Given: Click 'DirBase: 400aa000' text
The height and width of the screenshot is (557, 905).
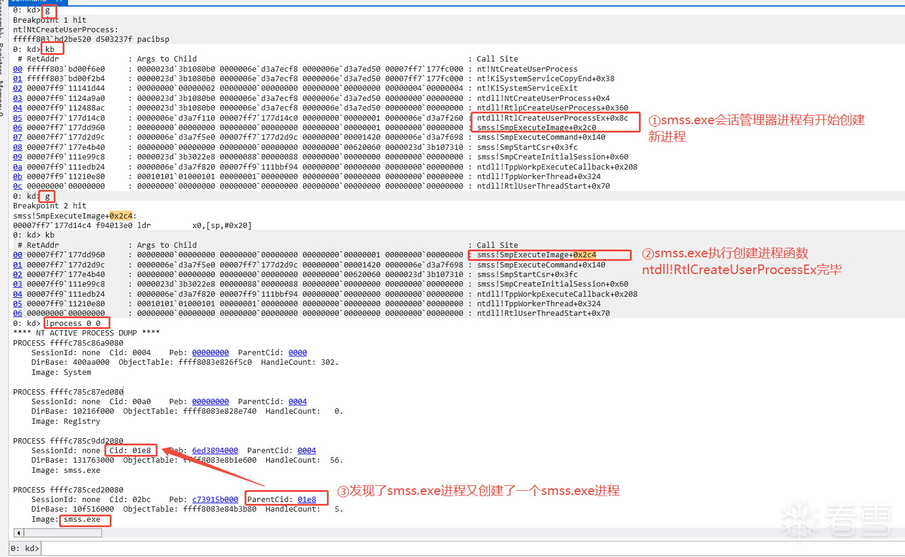Looking at the screenshot, I should point(70,362).
